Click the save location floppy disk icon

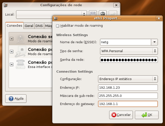pos(93,13)
